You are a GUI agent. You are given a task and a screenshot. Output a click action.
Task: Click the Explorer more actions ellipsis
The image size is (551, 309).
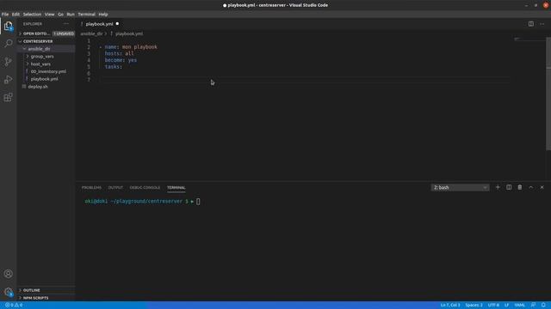[66, 24]
